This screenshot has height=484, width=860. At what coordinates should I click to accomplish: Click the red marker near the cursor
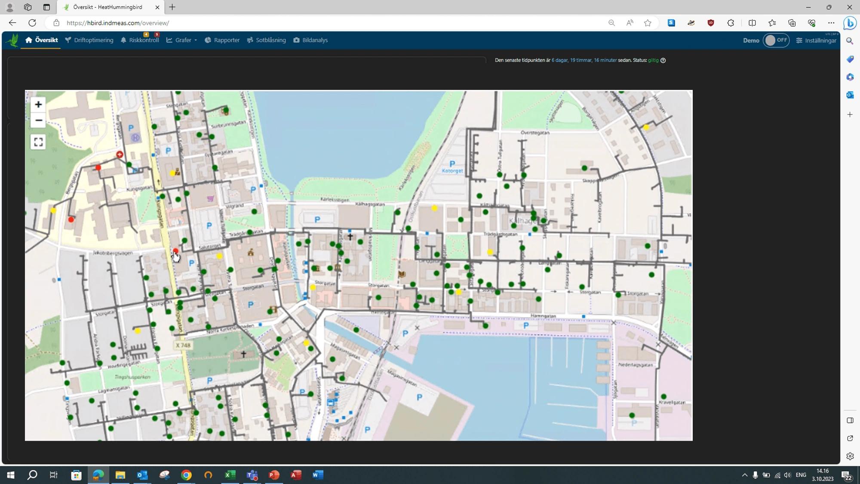point(175,251)
